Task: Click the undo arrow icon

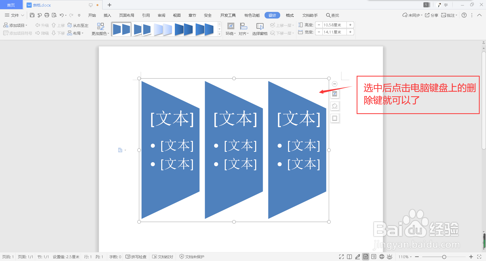Action: (x=62, y=15)
